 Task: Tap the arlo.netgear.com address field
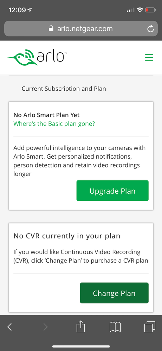(x=81, y=28)
